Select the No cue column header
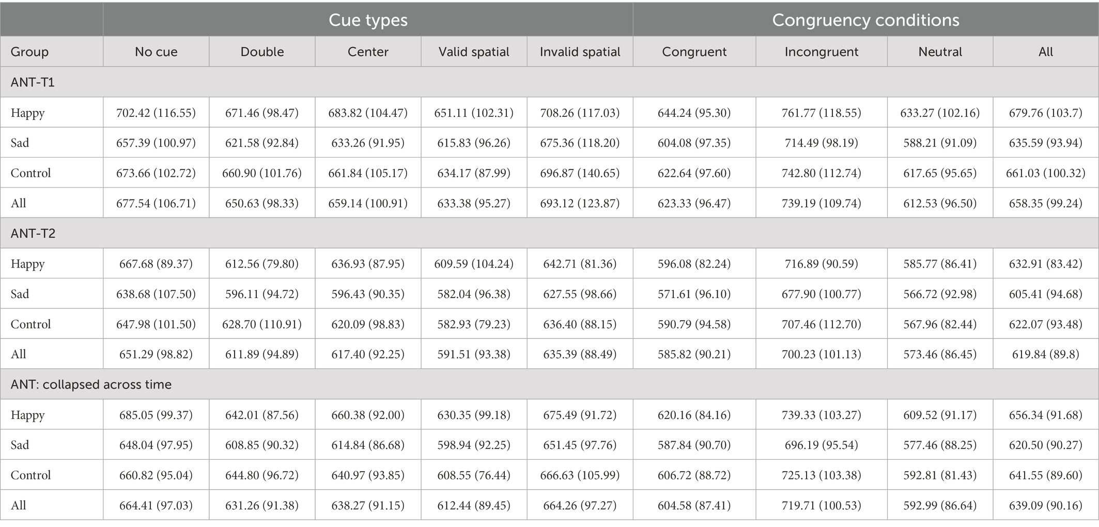The height and width of the screenshot is (527, 1099). (156, 52)
